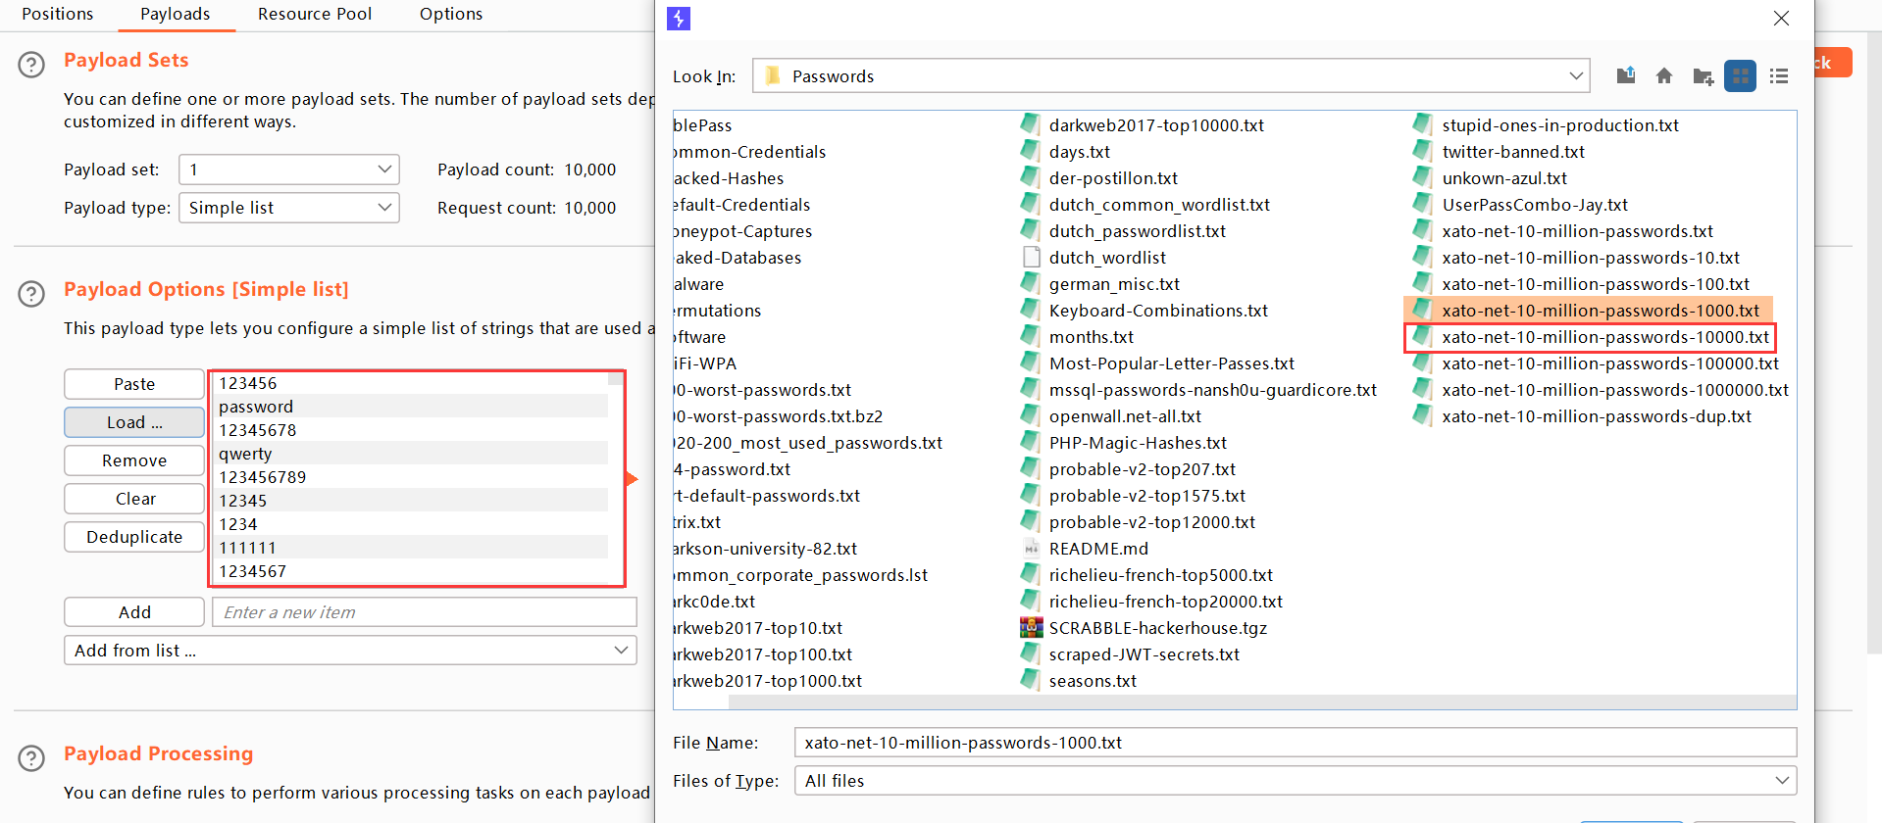Viewport: 1882px width, 823px height.
Task: Click the file icon beside seasons.txt
Action: pyautogui.click(x=1031, y=680)
